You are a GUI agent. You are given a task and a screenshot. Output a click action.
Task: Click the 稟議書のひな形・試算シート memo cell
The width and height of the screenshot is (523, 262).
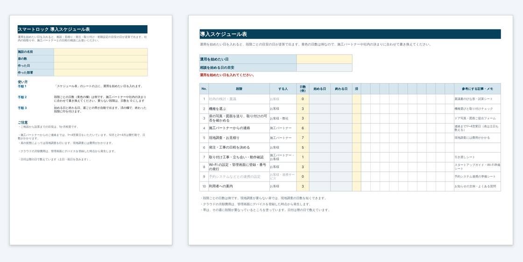click(x=477, y=99)
